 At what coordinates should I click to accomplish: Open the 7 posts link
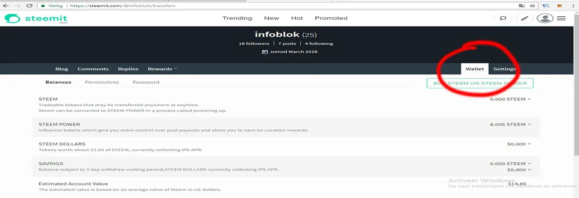[x=287, y=43]
